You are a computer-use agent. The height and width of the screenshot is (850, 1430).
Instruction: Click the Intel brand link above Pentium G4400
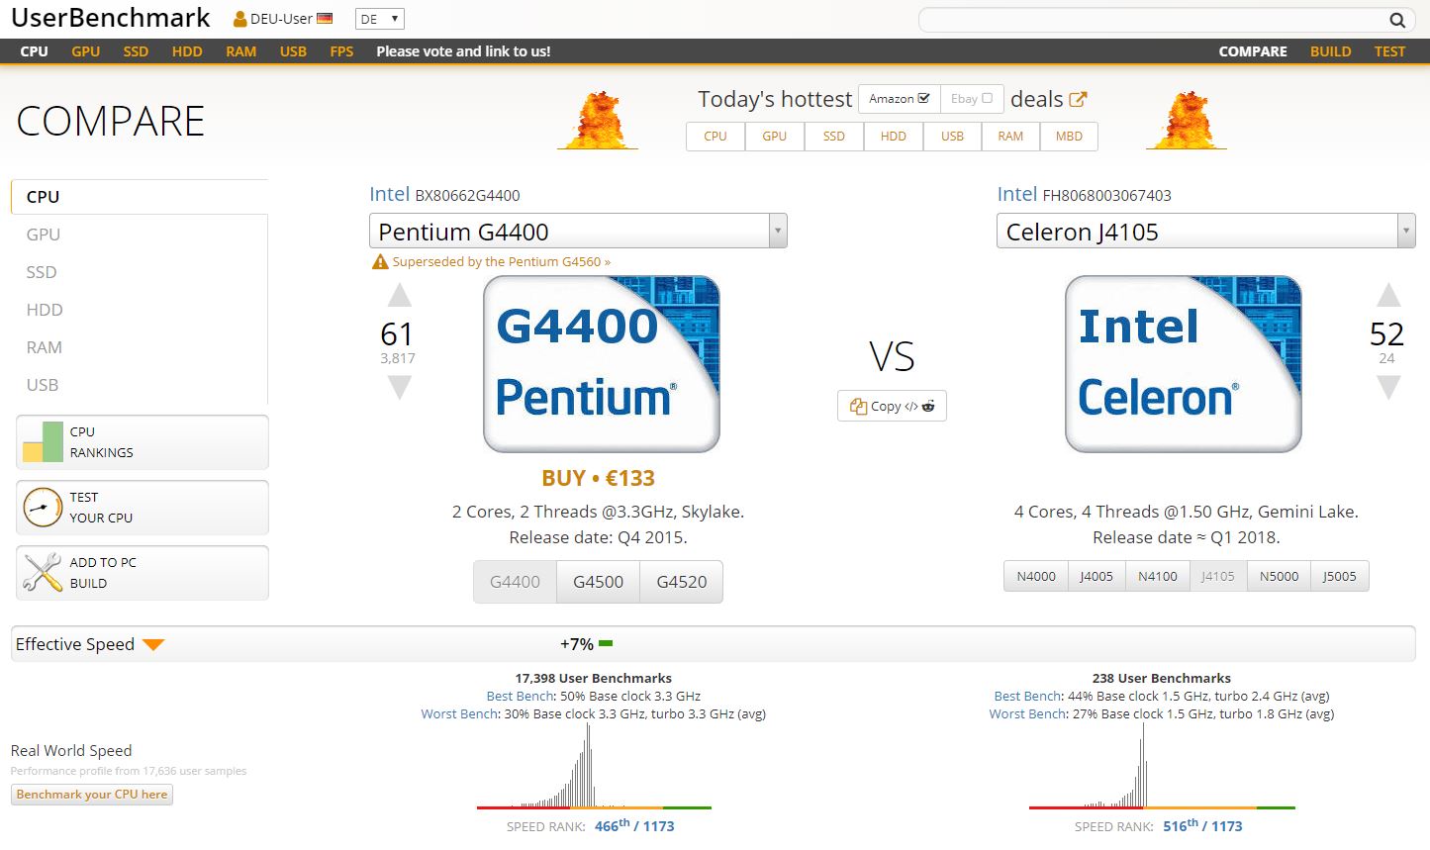pyautogui.click(x=389, y=194)
